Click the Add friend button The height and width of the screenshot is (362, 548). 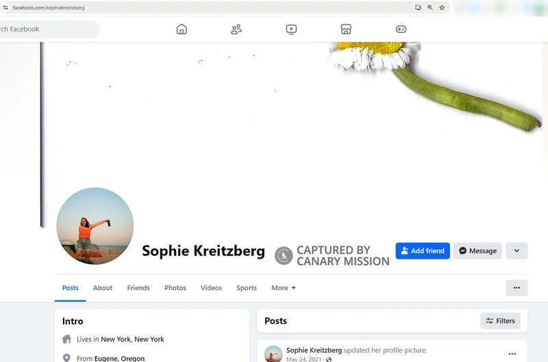423,250
